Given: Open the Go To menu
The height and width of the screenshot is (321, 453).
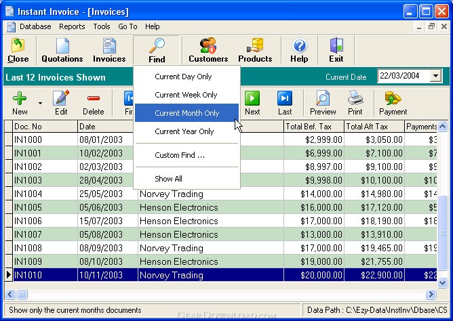Looking at the screenshot, I should [127, 26].
